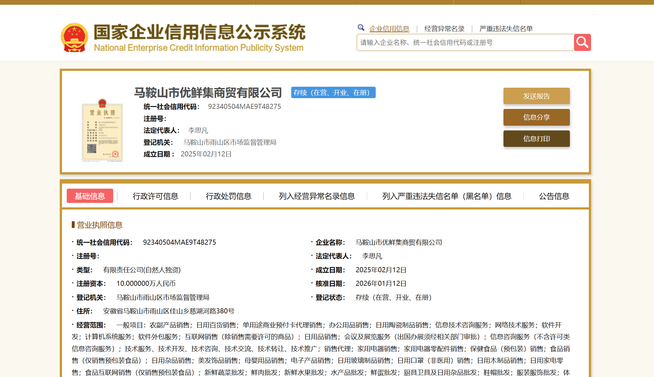Switch to the 公告信息 tab
654x377 pixels.
554,196
